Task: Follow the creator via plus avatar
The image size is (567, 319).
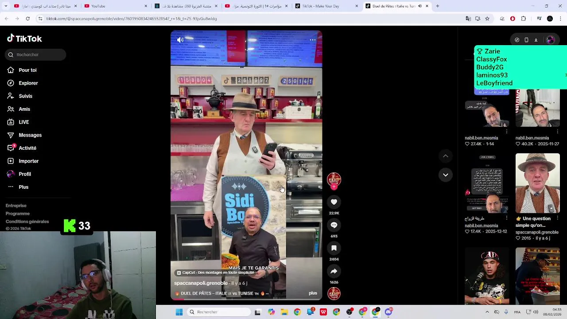Action: [x=334, y=187]
